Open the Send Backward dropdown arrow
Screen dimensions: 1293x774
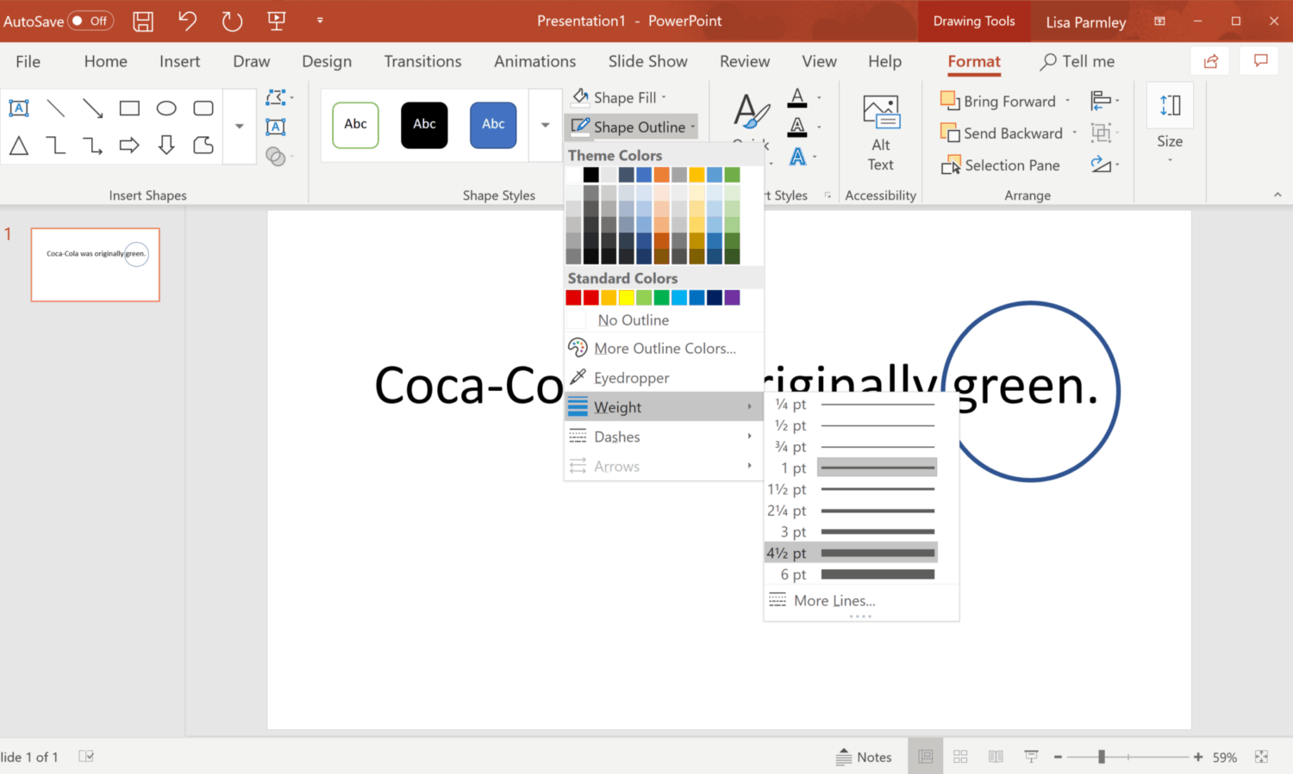click(1075, 133)
